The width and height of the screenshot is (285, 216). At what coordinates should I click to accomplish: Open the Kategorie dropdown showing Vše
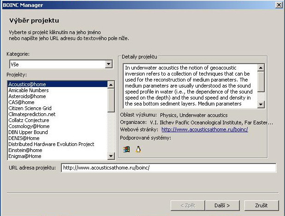[61, 64]
